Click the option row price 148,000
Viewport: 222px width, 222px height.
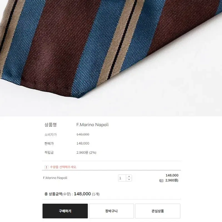point(172,175)
